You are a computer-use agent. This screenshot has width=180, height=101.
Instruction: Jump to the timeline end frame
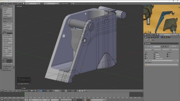pyautogui.click(x=71, y=100)
